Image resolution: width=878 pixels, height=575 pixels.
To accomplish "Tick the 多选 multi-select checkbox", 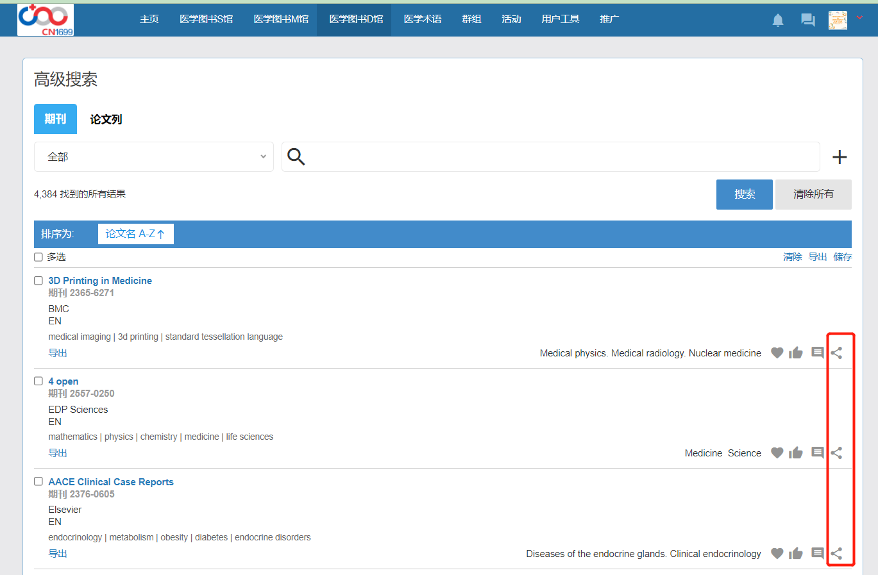I will tap(38, 257).
